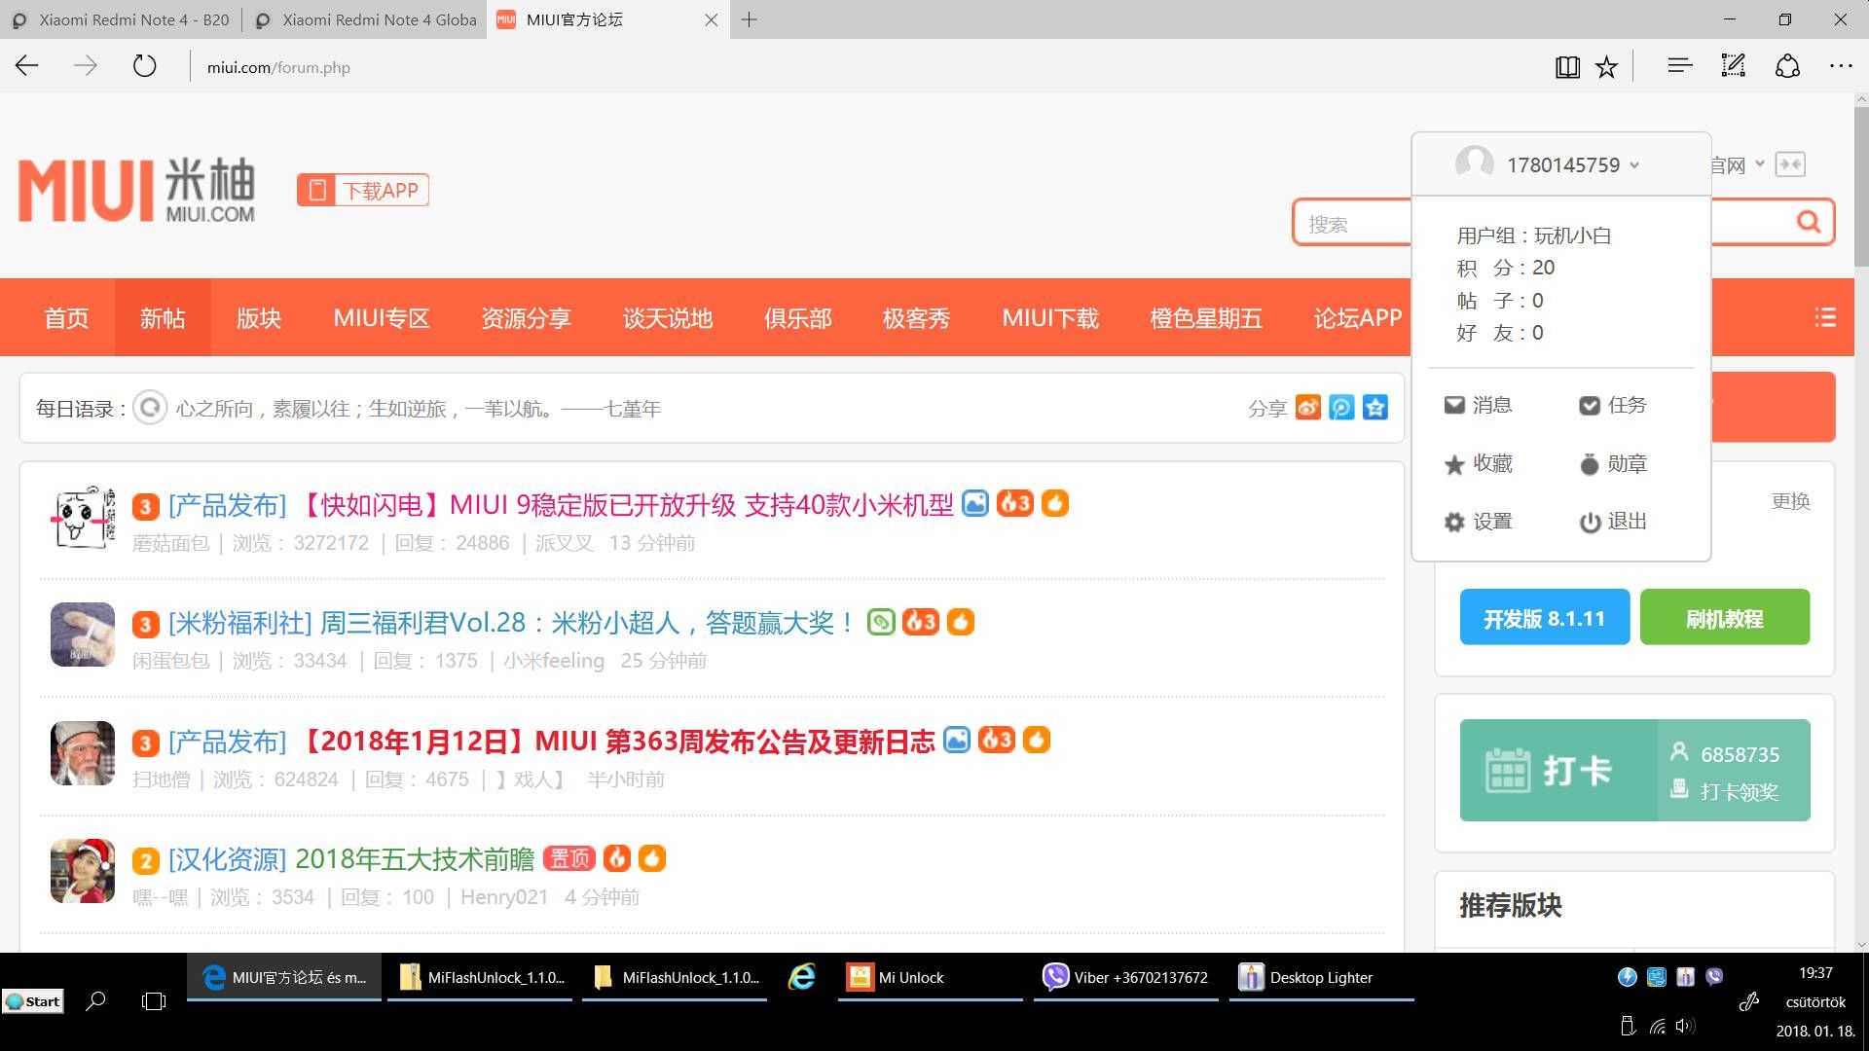Viewport: 1869px width, 1051px height.
Task: Open Viber from the Windows taskbar
Action: (x=1125, y=977)
